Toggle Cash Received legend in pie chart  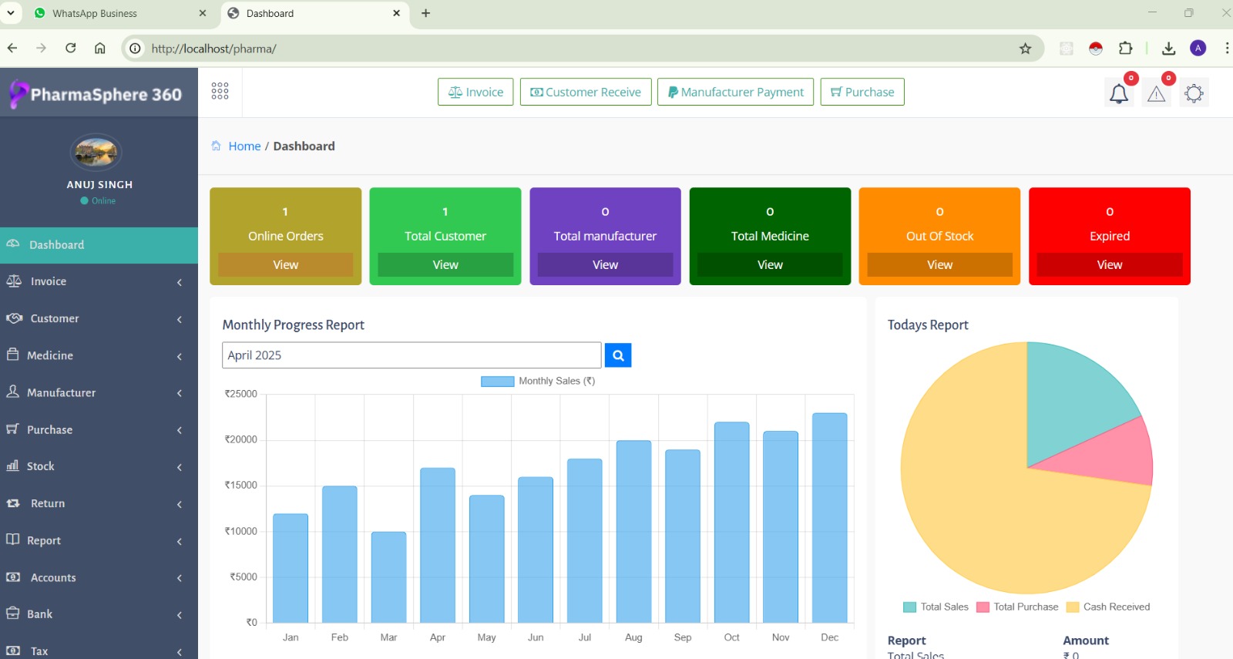(1108, 607)
